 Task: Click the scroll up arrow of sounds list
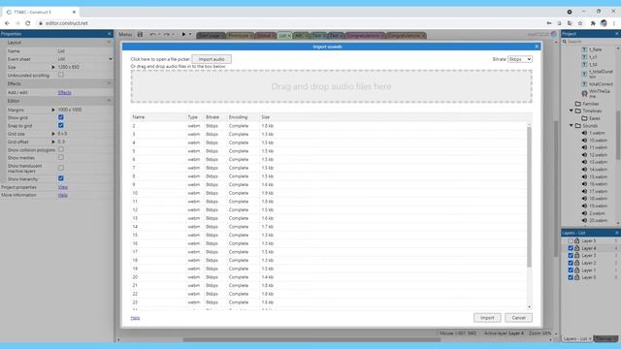529,125
